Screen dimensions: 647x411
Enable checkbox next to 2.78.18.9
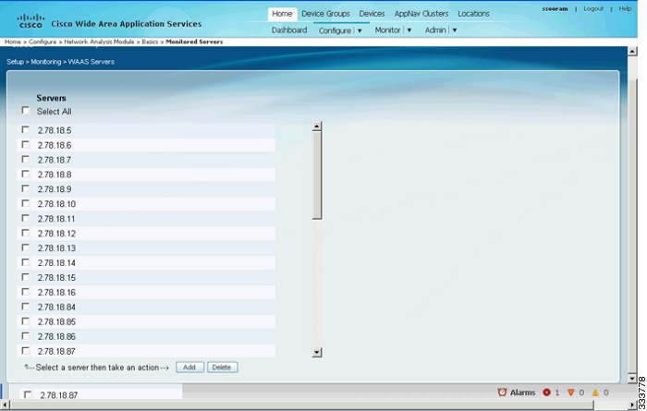pyautogui.click(x=26, y=188)
